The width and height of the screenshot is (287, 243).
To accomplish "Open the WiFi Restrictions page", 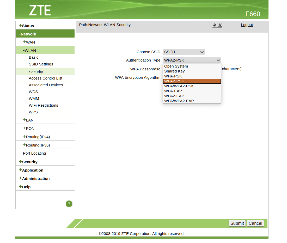I will (x=43, y=105).
